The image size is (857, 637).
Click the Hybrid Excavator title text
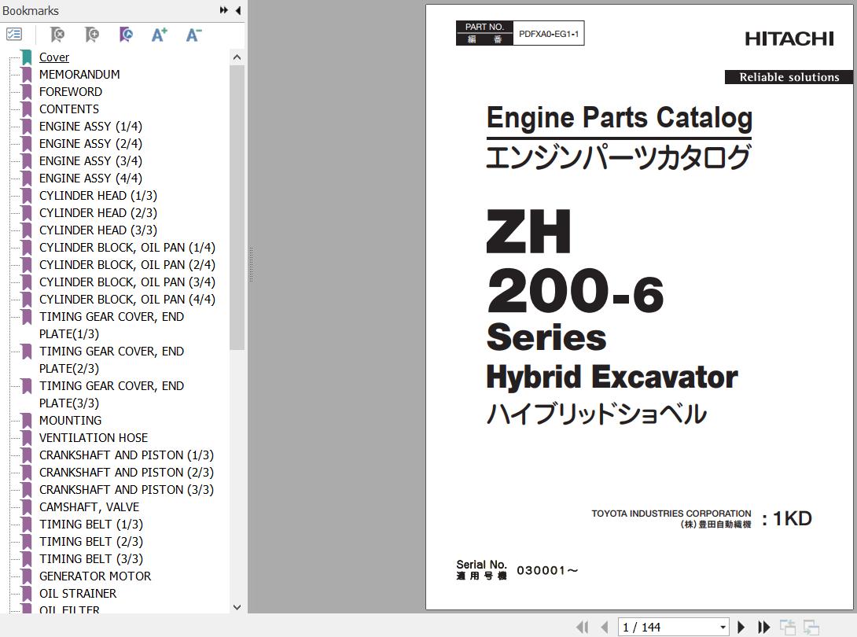pos(612,377)
